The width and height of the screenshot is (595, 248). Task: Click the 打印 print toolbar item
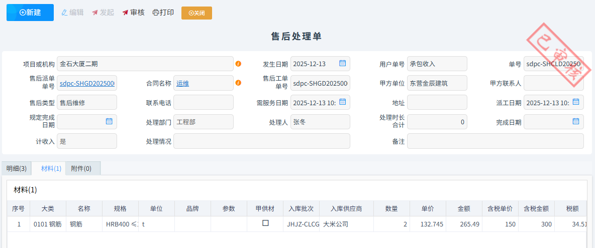coord(163,13)
